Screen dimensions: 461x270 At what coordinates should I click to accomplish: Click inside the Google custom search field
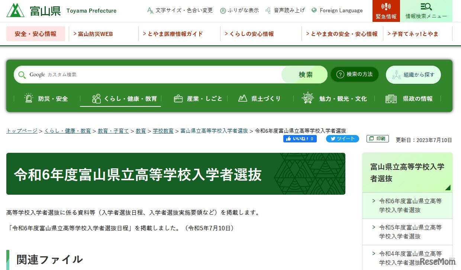tap(149, 75)
